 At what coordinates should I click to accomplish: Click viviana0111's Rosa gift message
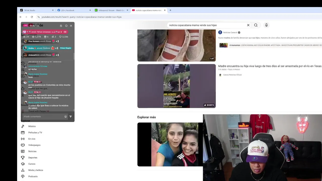(x=41, y=55)
